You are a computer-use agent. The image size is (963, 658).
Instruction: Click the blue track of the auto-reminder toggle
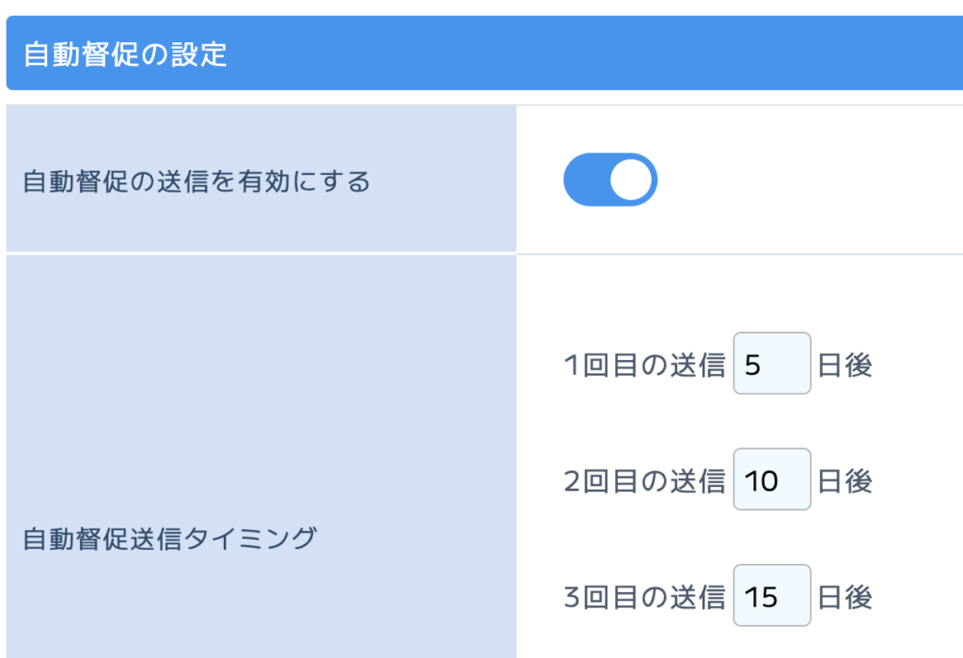583,180
